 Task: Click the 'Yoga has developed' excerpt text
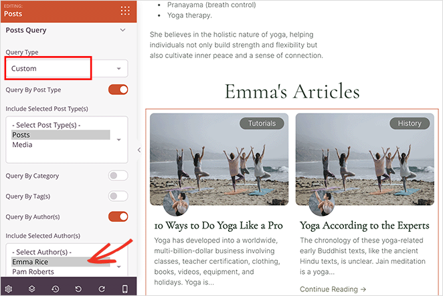pos(217,261)
